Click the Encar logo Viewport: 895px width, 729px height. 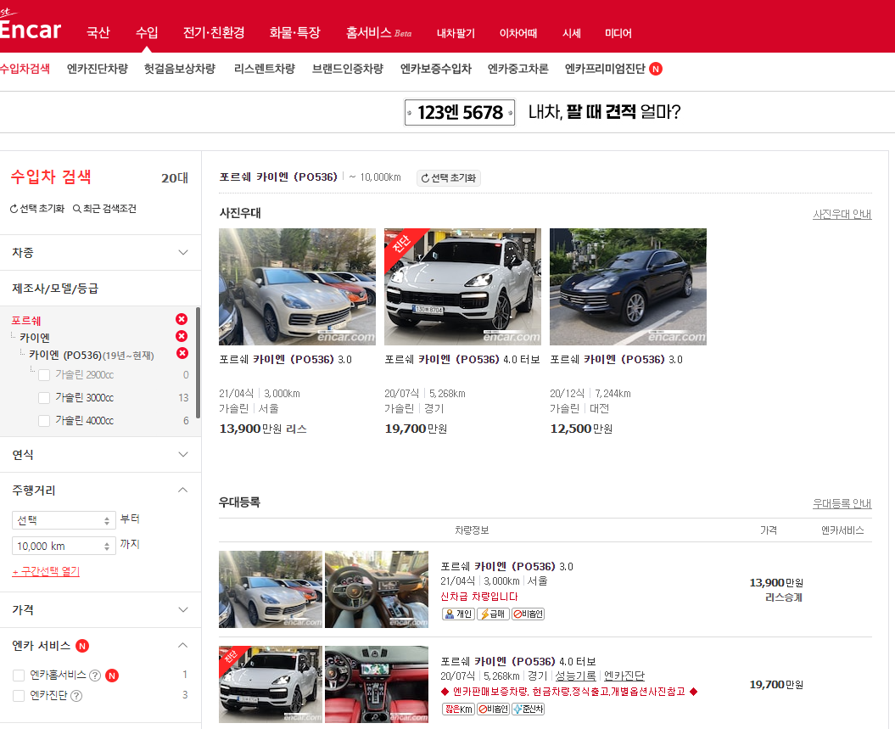coord(31,27)
